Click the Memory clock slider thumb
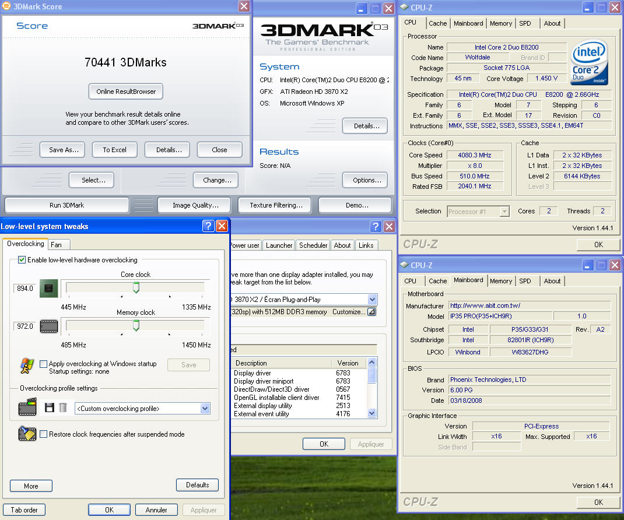 [x=136, y=325]
